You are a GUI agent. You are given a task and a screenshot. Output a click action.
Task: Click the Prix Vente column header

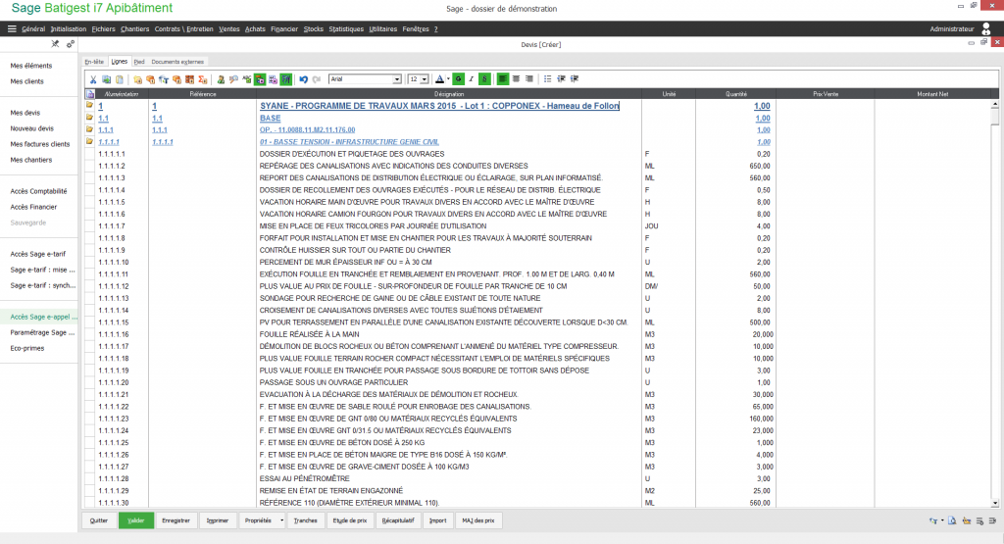pos(826,94)
